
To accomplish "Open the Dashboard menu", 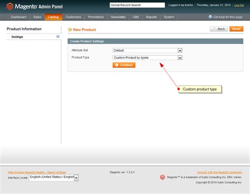I will (18, 17).
